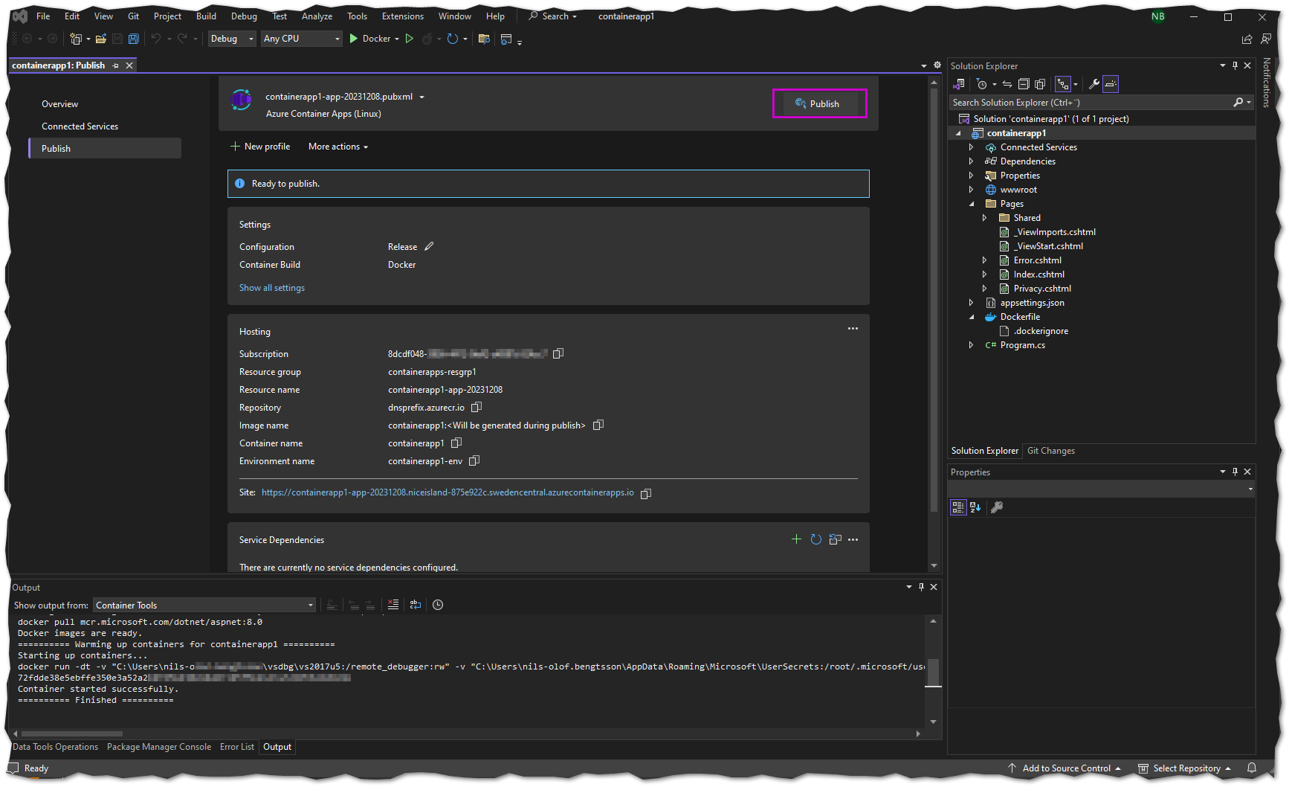Start without debugging using hollow play icon

coord(409,39)
